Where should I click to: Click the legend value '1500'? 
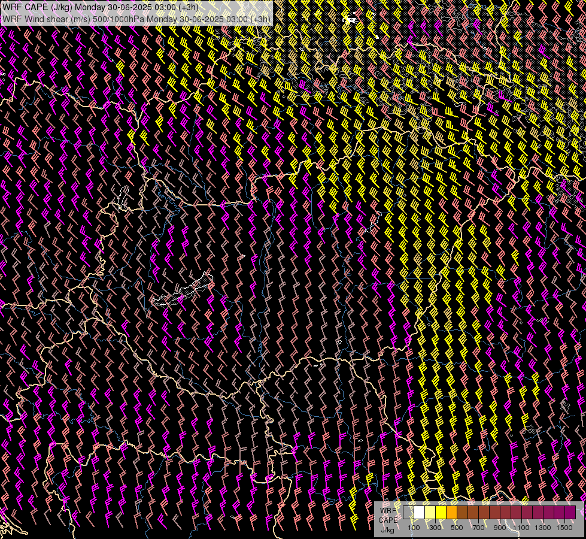(x=564, y=528)
